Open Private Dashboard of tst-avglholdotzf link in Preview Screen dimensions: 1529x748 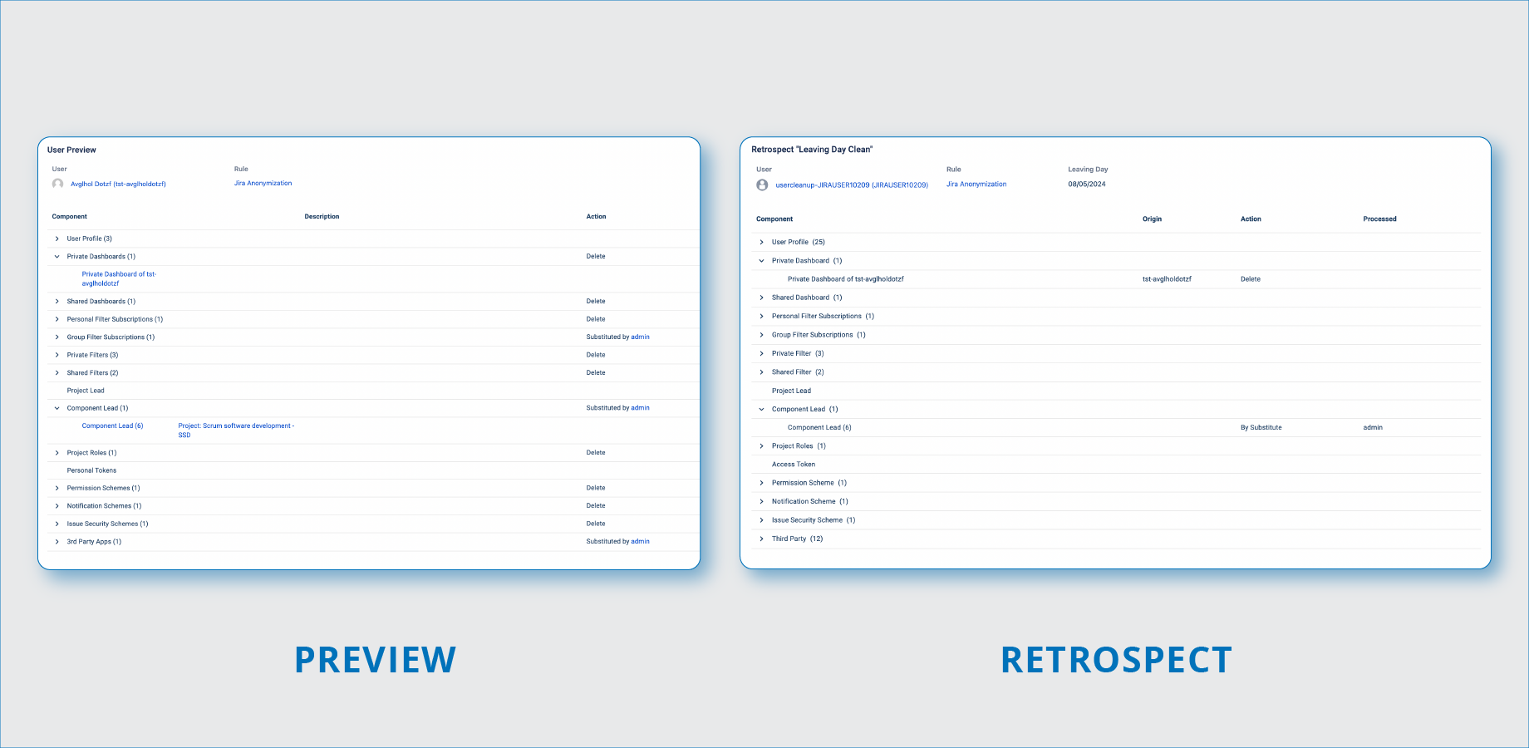tap(119, 278)
